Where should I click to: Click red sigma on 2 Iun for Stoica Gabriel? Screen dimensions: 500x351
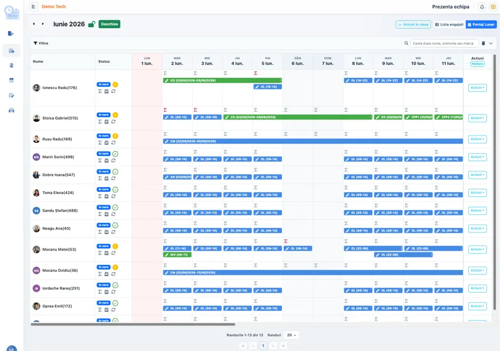pos(165,110)
